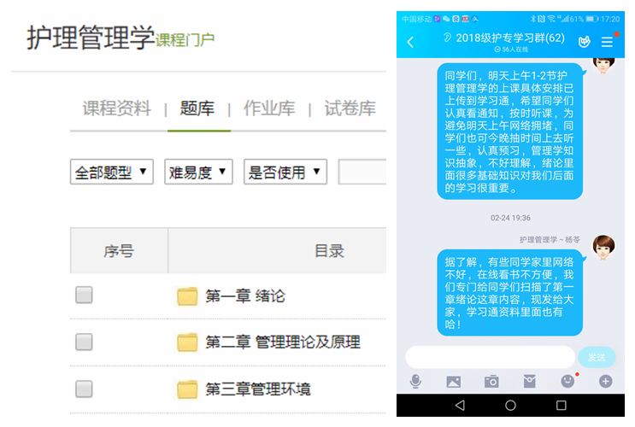Tap the battery indicator in phone status bar

tap(591, 19)
